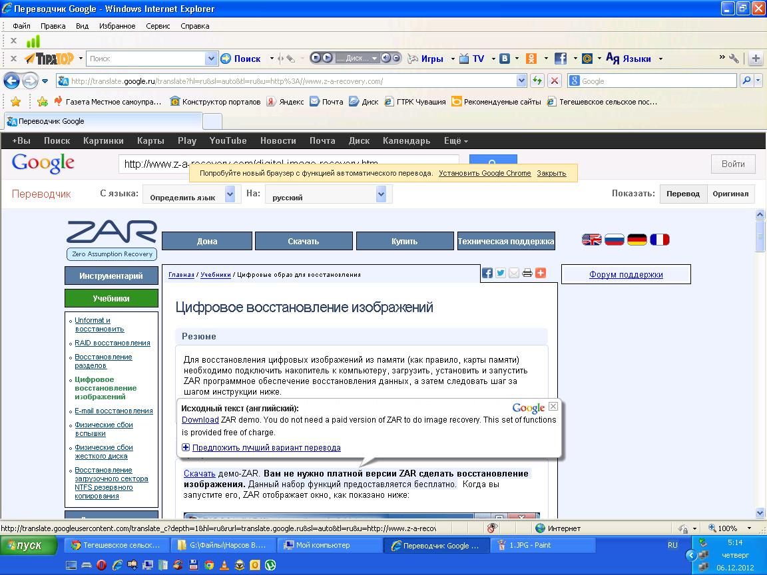
Task: Open more sharing options with the orange plus icon
Action: click(541, 273)
